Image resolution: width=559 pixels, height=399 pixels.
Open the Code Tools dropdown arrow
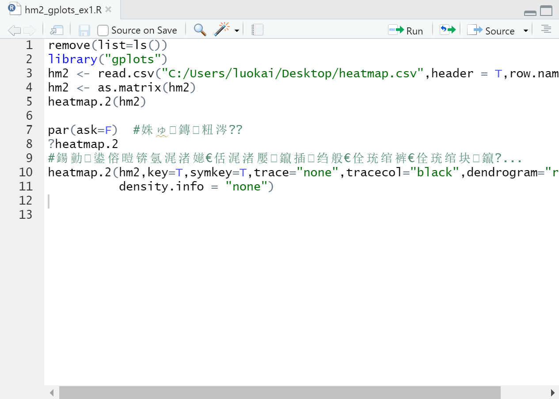[236, 31]
